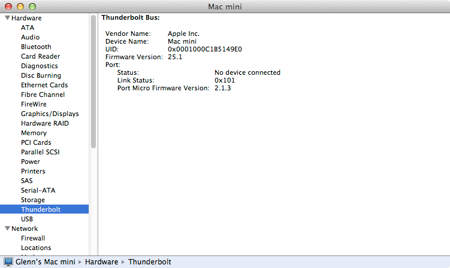
Task: Click Port Micro Firmware value 2.1.3
Action: point(223,88)
